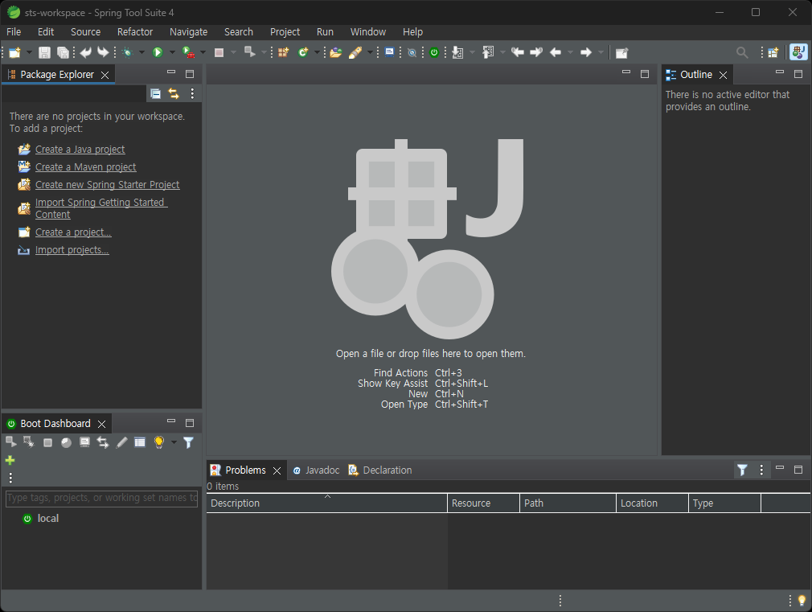
Task: Click the green Run button in main toolbar
Action: click(x=158, y=52)
